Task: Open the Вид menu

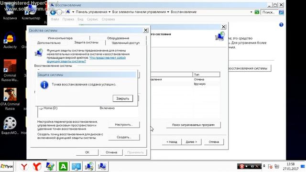Action: 80,19
